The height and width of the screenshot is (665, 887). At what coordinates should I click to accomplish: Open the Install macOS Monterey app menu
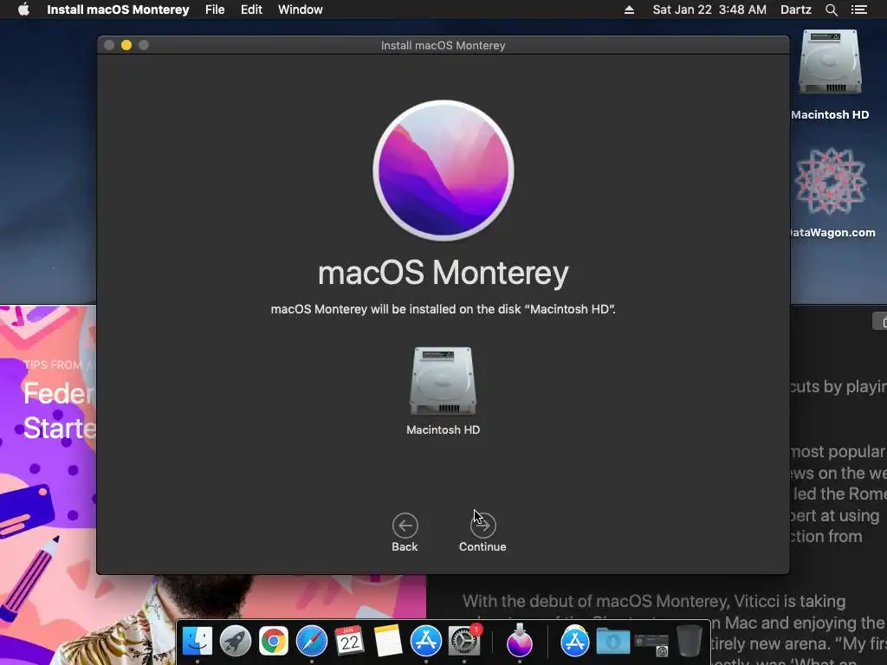click(x=118, y=10)
